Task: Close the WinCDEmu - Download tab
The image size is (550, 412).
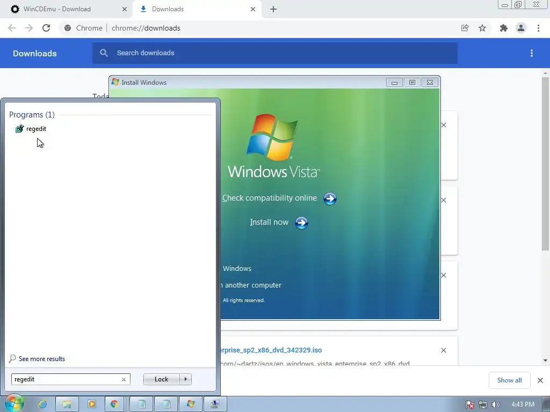Action: 124,9
